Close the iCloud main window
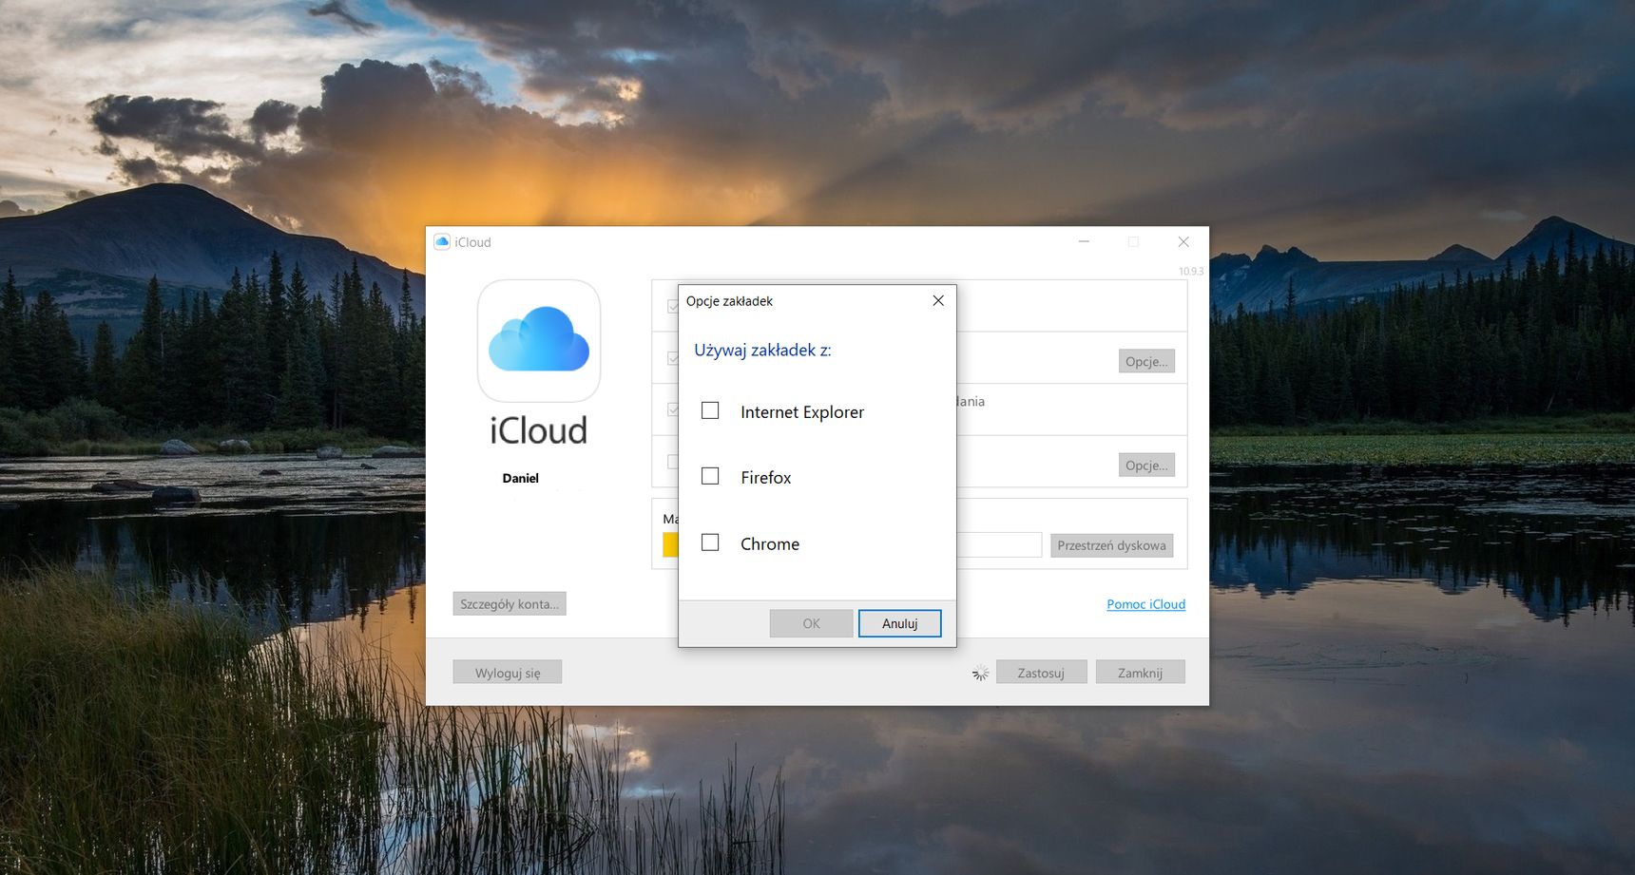Screen dimensions: 1635x875 (x=1183, y=242)
